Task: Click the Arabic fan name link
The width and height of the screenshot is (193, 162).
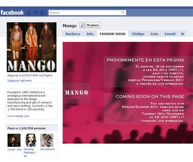Action: [x=15, y=149]
